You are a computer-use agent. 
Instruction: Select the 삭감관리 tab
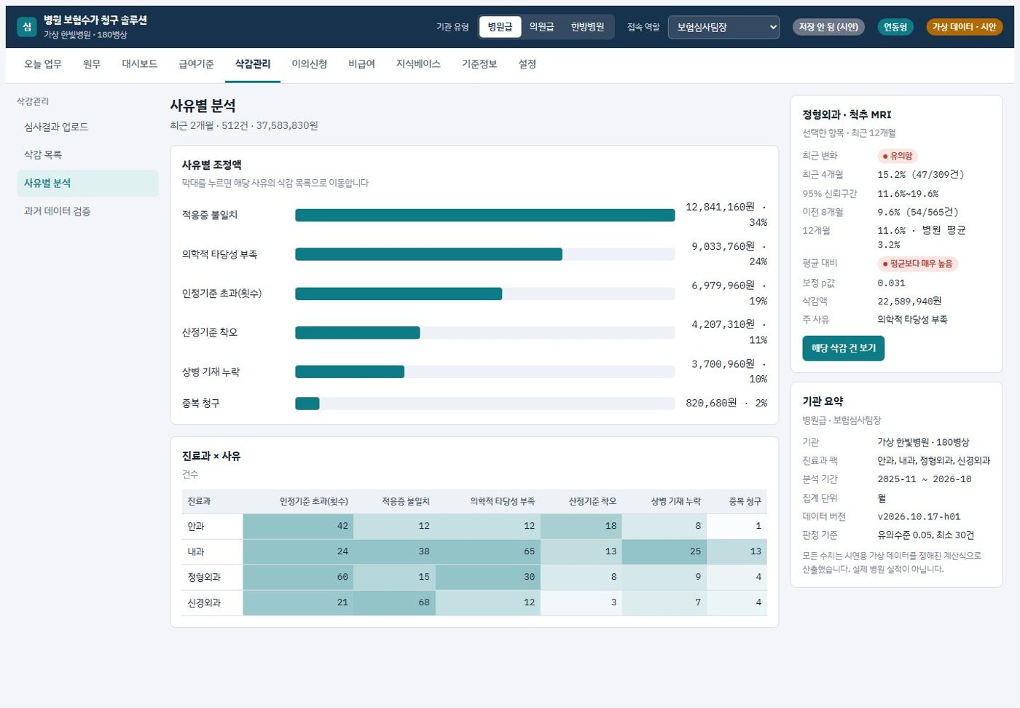[x=253, y=64]
